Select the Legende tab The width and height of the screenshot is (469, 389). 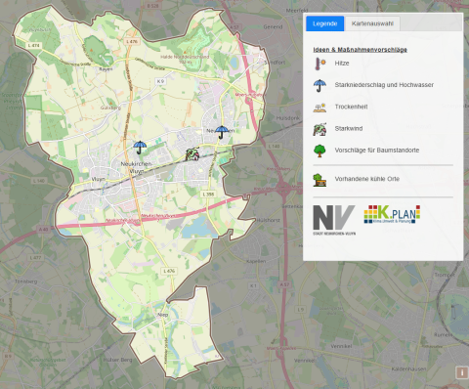[324, 23]
